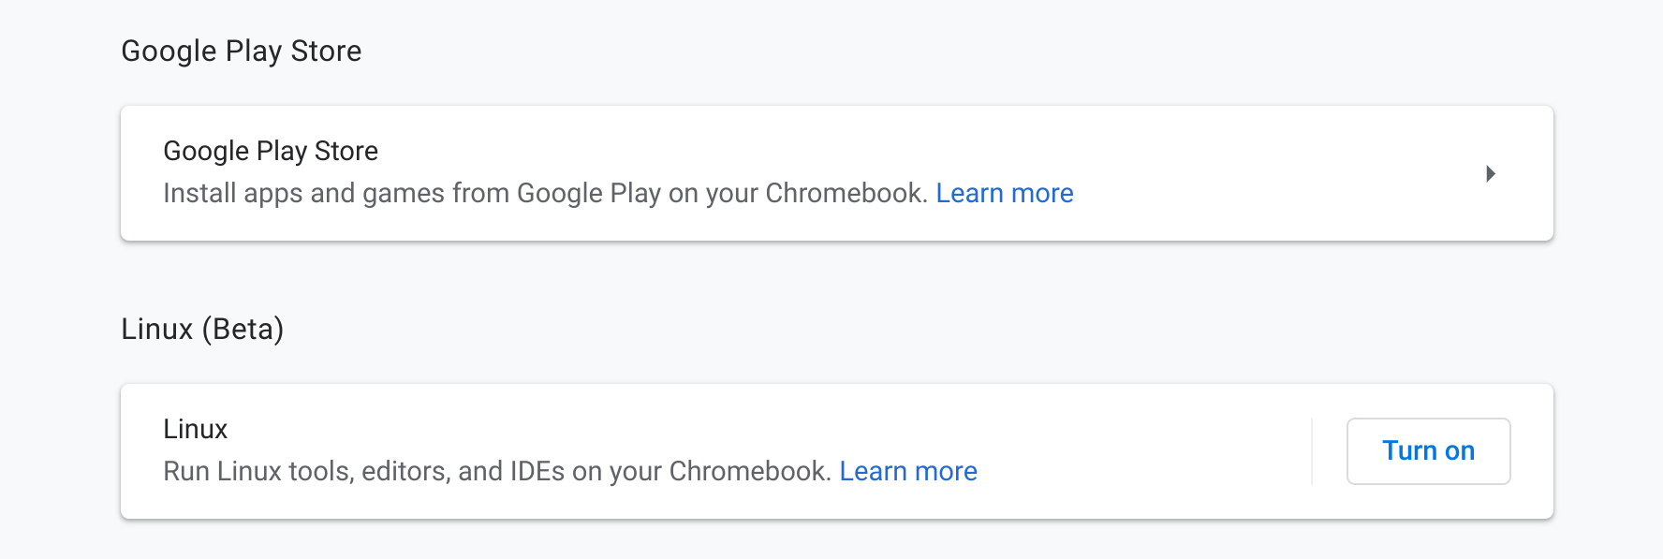
Task: Click the word IDEs in Linux description
Action: coord(537,471)
